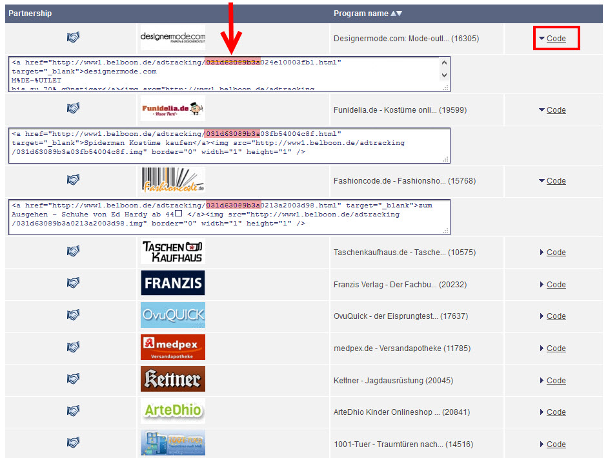Click the handshake icon in Fashioncode.de row
The height and width of the screenshot is (458, 608).
(73, 180)
